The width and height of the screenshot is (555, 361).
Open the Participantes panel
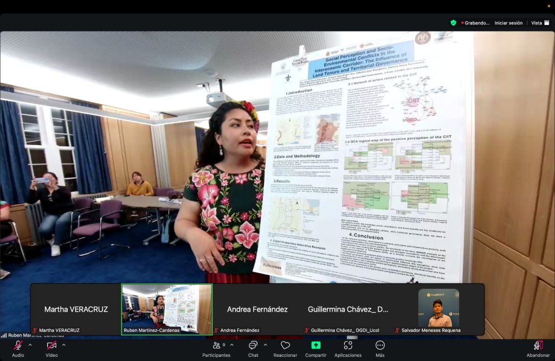click(216, 346)
